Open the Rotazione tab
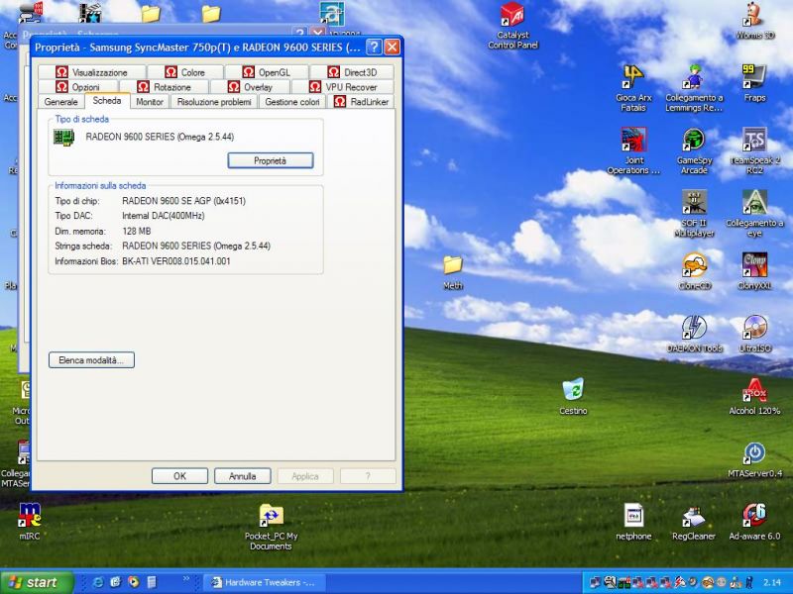The height and width of the screenshot is (594, 793). 165,87
